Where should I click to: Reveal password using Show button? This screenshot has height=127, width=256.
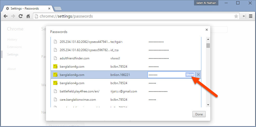pyautogui.click(x=190, y=75)
